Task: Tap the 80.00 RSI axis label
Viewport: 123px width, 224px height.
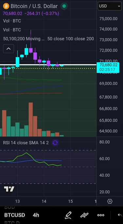Action: point(105,142)
